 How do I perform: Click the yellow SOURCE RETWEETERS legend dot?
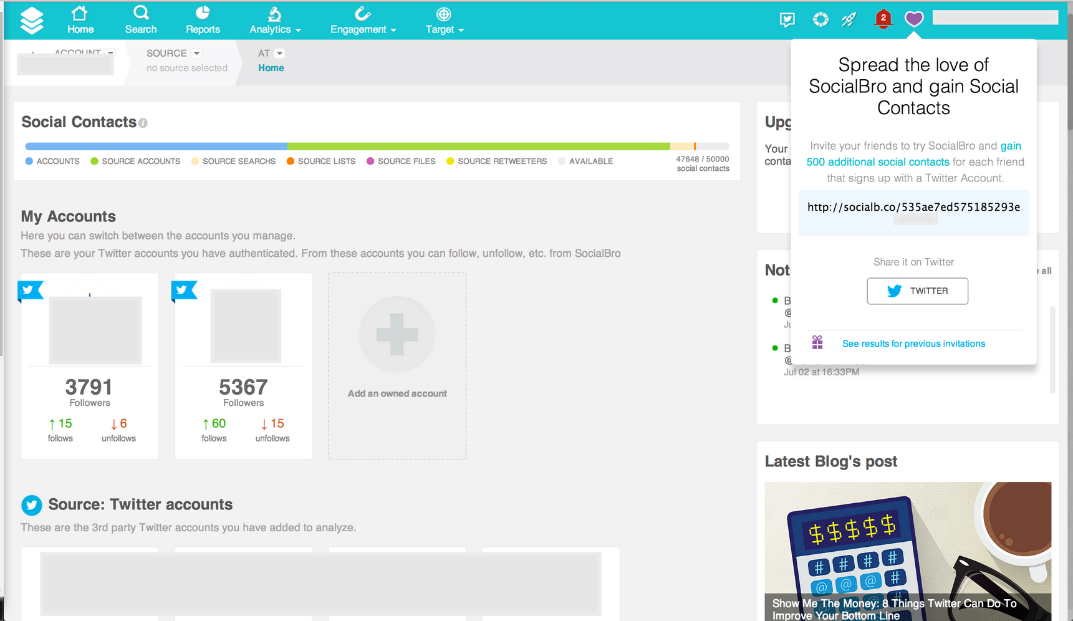[450, 161]
